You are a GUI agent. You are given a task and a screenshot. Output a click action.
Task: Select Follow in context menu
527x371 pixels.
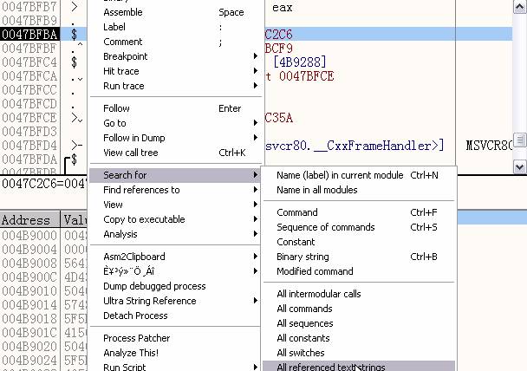175,108
